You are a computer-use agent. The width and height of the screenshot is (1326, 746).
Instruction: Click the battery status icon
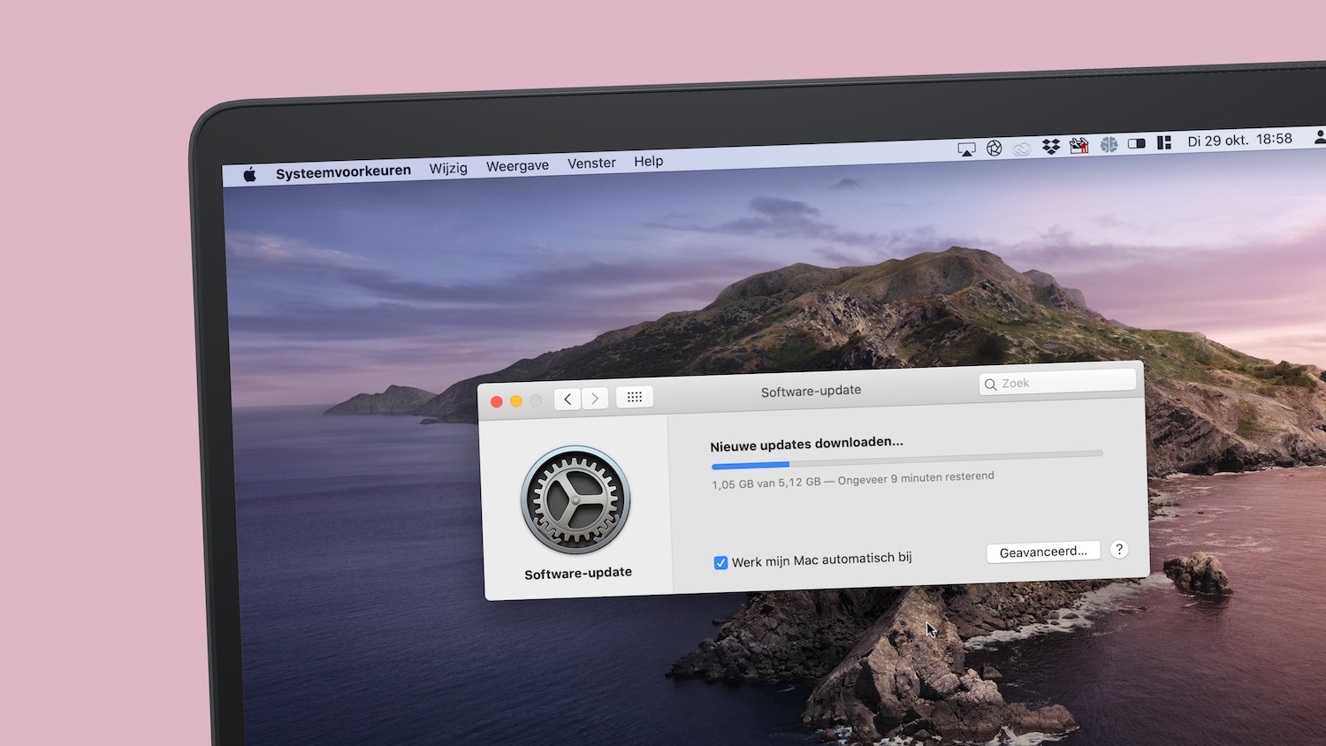pyautogui.click(x=1164, y=142)
